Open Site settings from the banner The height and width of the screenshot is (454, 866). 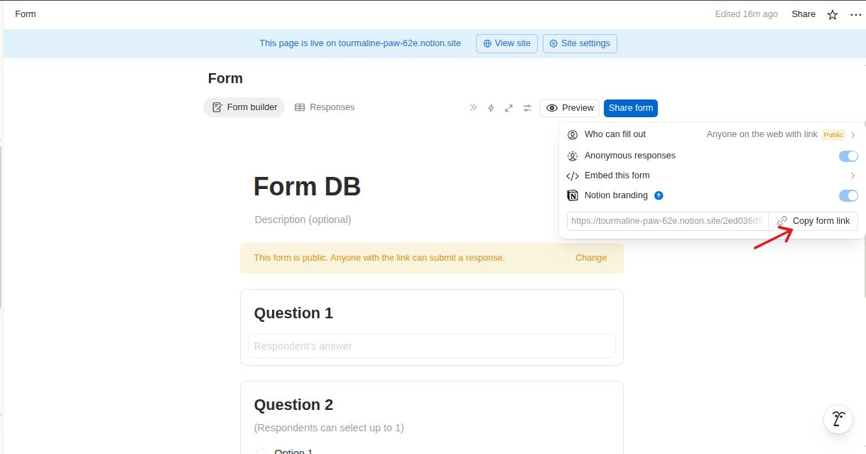coord(580,43)
